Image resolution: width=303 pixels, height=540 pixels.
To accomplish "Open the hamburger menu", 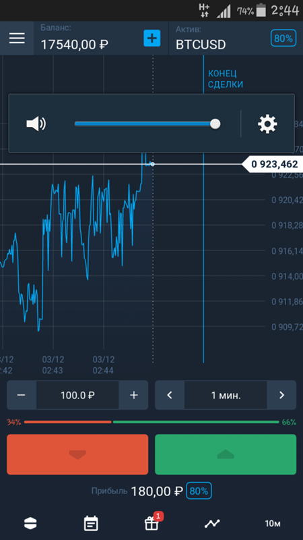I will click(17, 38).
